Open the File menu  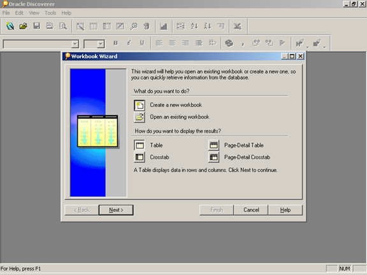(6, 13)
